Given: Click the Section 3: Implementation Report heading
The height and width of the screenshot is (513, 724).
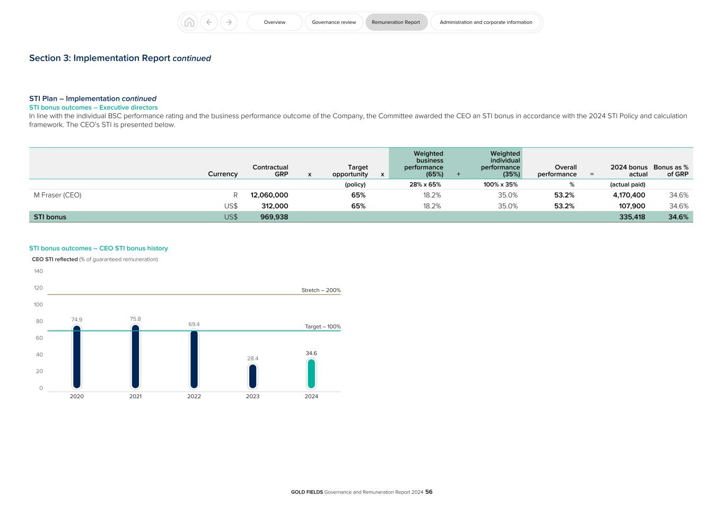Looking at the screenshot, I should pos(120,58).
